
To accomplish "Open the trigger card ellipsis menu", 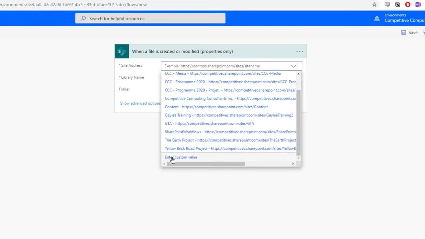I will pos(299,51).
